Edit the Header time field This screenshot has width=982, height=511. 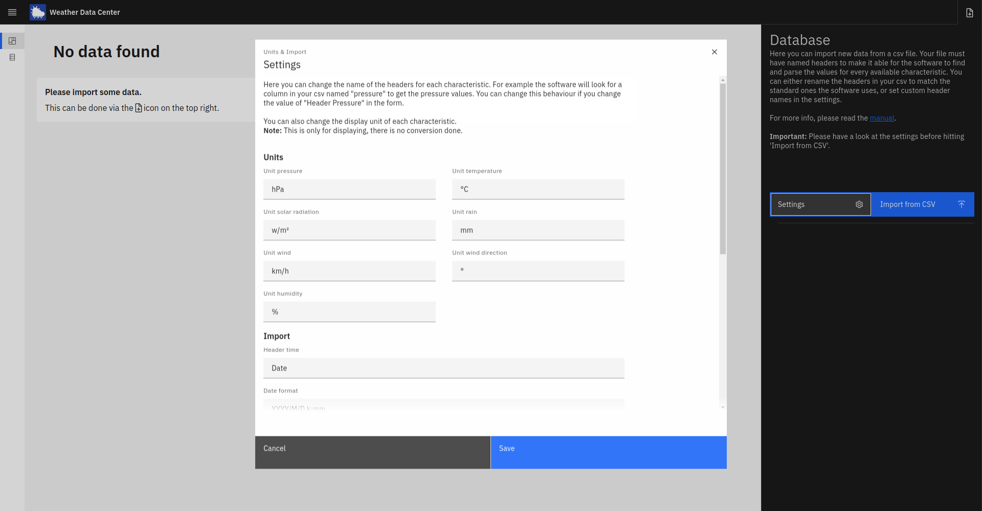pos(444,368)
